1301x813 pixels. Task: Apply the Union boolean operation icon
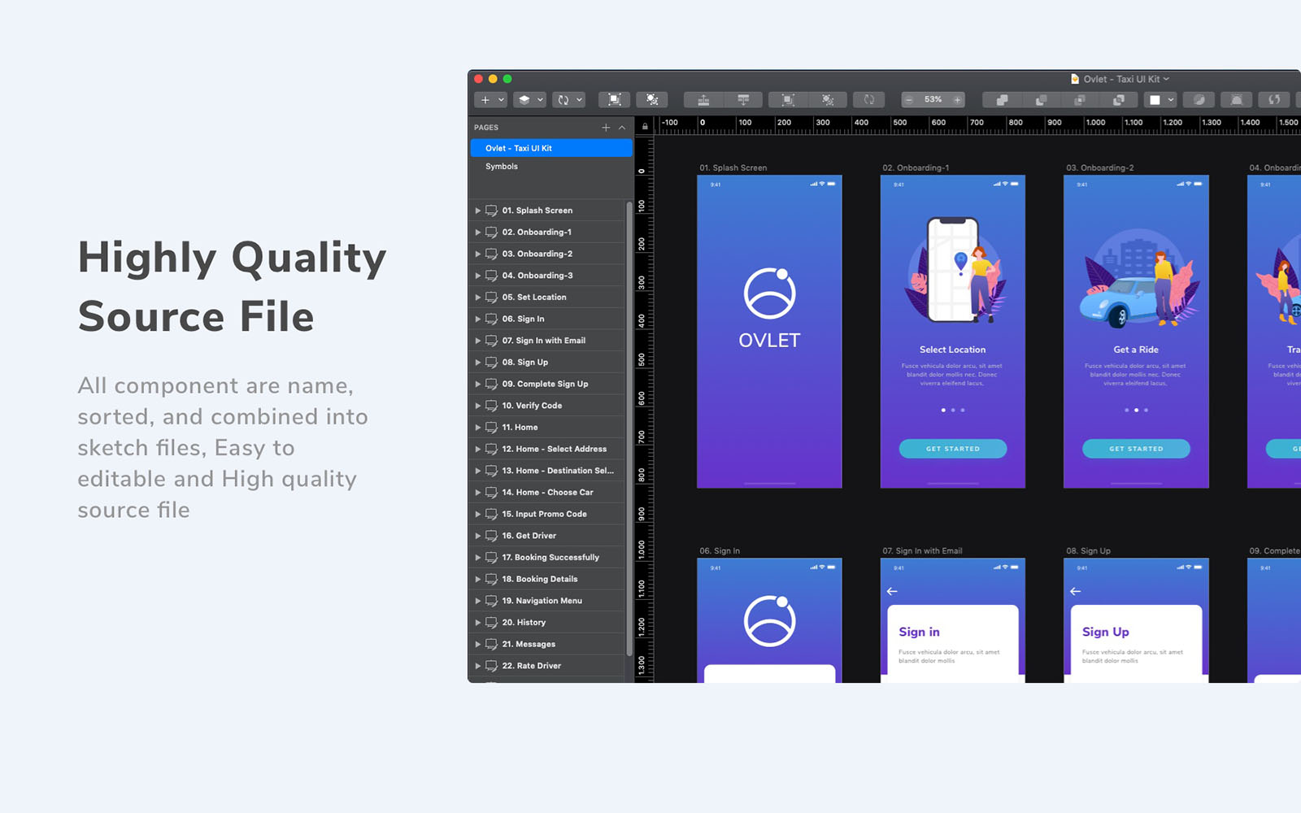[1000, 99]
